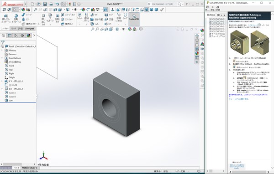
Task: Select the Boundary Cut (境界カット) tool
Action: [67, 24]
